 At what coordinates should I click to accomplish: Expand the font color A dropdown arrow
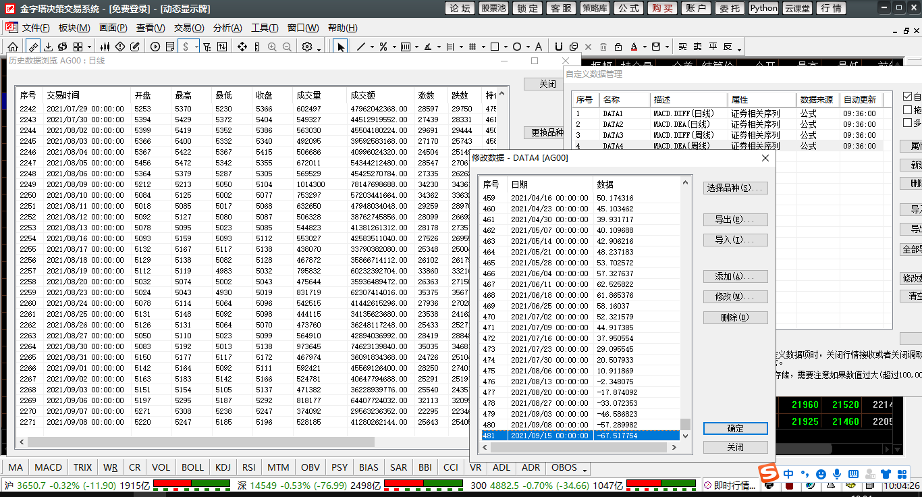tap(645, 47)
